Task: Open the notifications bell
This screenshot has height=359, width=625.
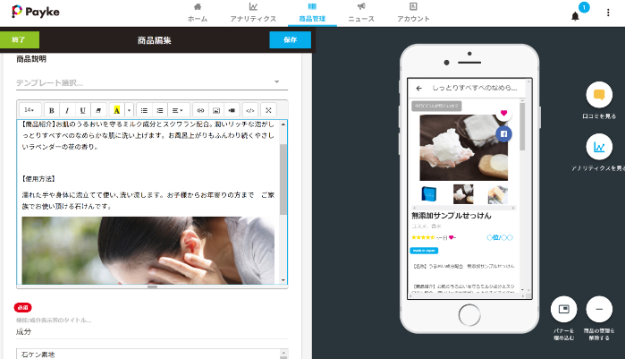Action: coord(575,15)
